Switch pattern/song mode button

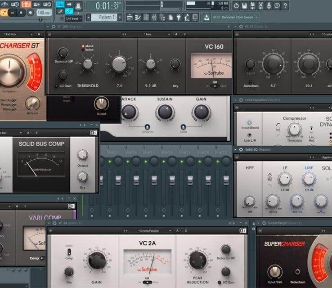(4, 13)
